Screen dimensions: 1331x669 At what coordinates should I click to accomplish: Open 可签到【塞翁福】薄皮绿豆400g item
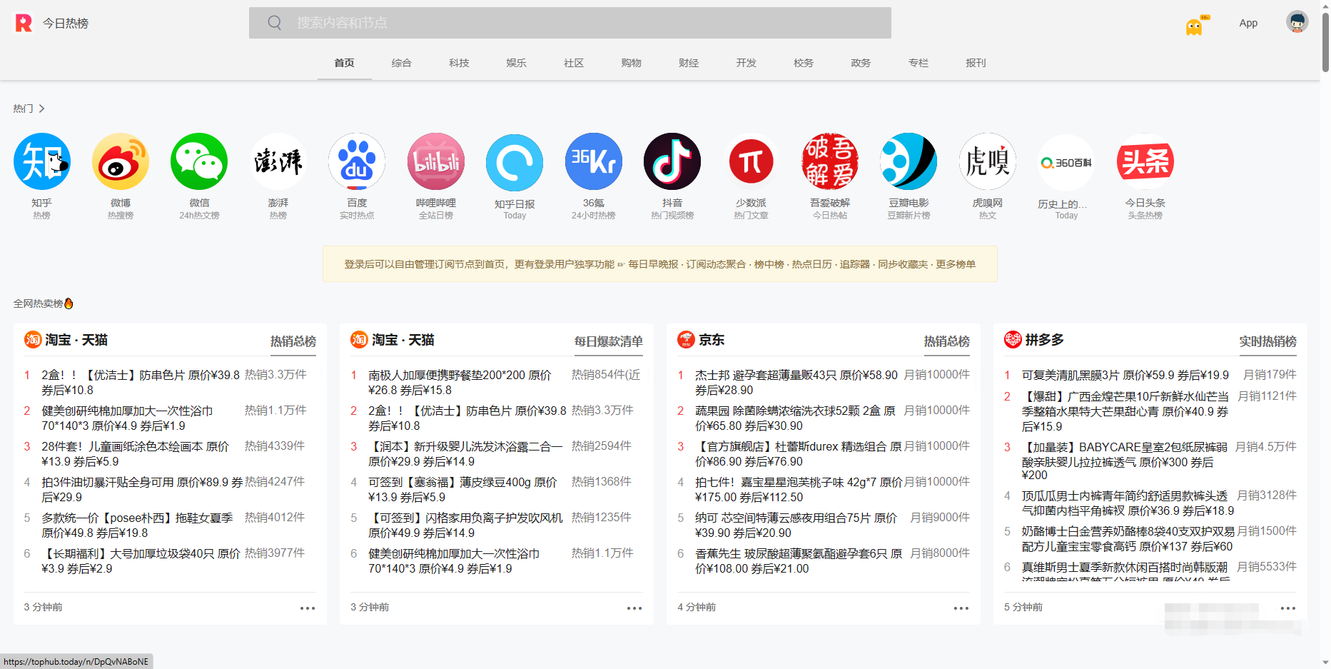[462, 490]
